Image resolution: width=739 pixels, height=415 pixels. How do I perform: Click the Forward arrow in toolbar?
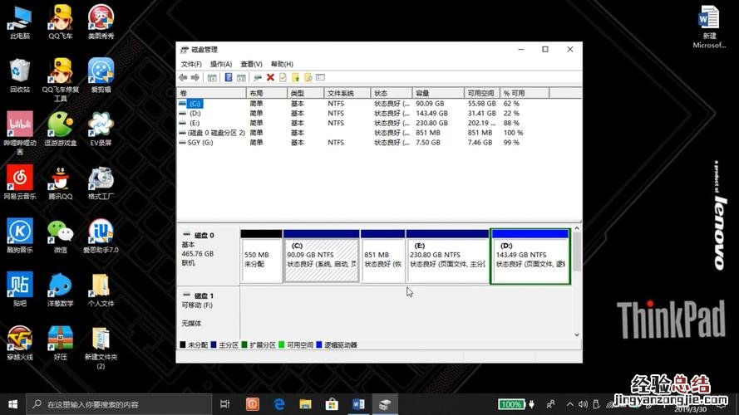(195, 77)
